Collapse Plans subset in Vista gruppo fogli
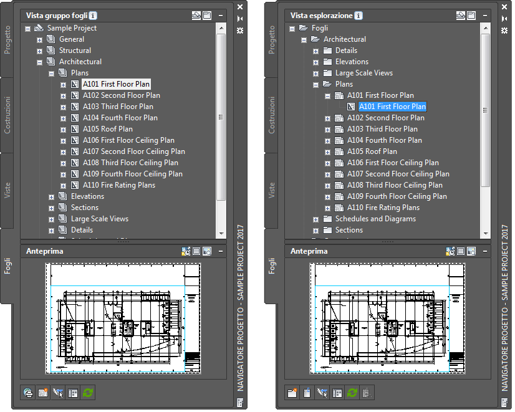This screenshot has height=412, width=515. tap(51, 74)
